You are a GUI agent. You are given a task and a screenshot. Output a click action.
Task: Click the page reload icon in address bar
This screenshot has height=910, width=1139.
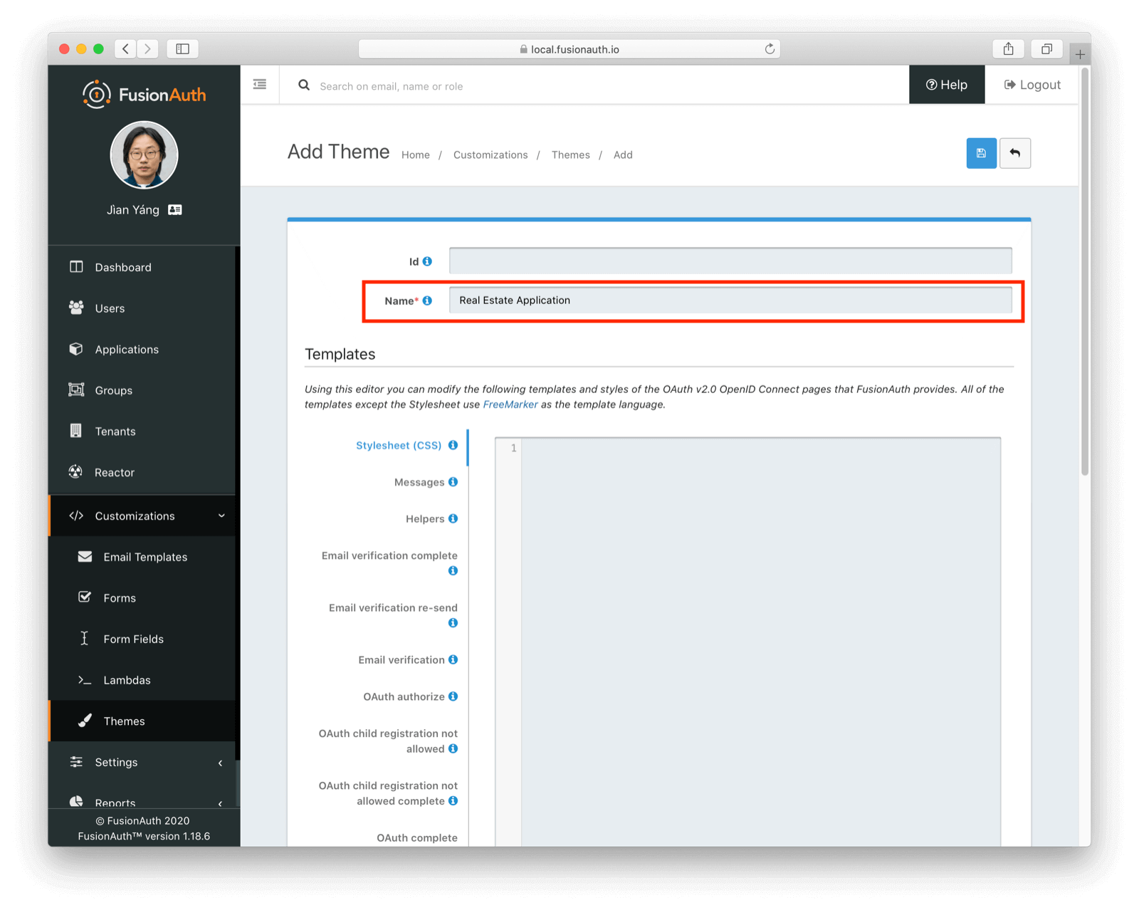point(770,49)
